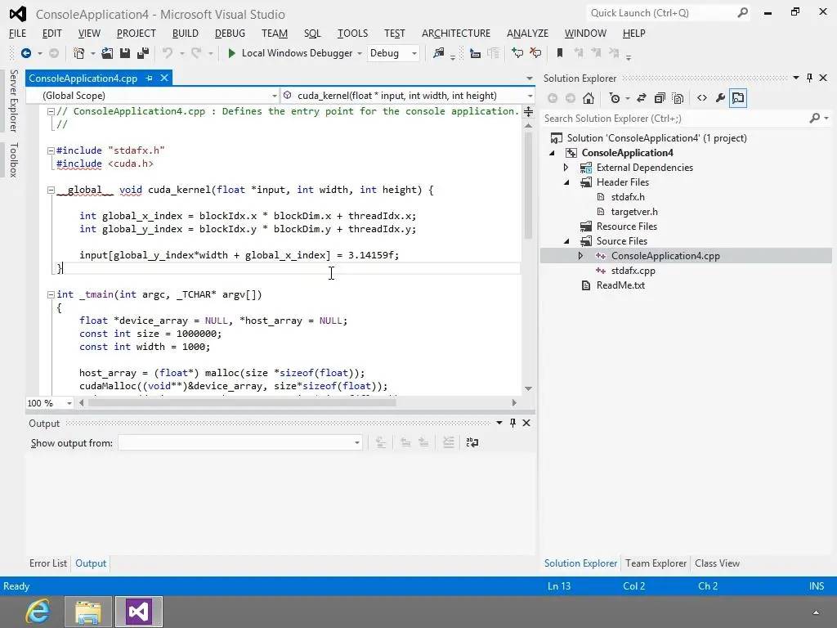Image resolution: width=837 pixels, height=628 pixels.
Task: Open the Debug configuration dropdown
Action: 414,53
